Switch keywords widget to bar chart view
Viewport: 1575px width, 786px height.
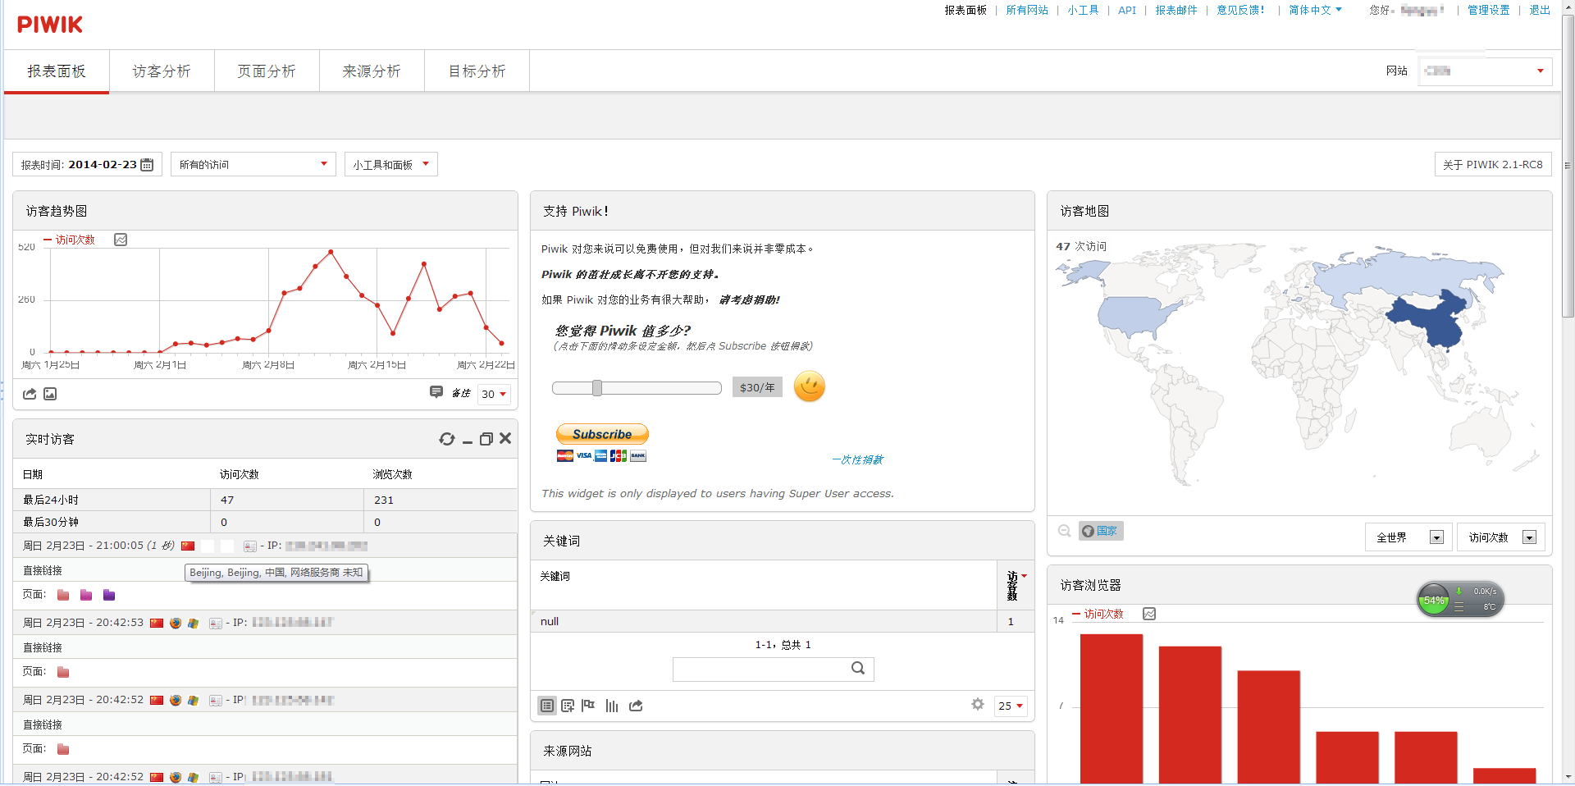[x=612, y=706]
